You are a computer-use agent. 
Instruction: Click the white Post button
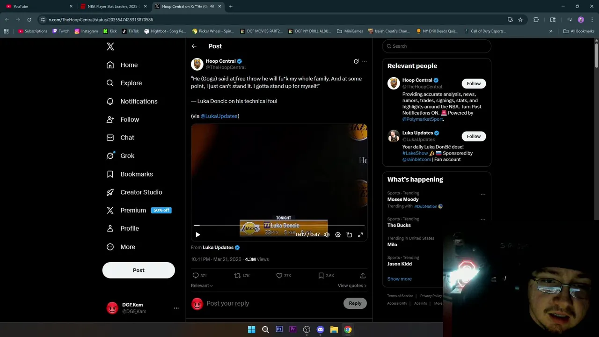point(139,270)
